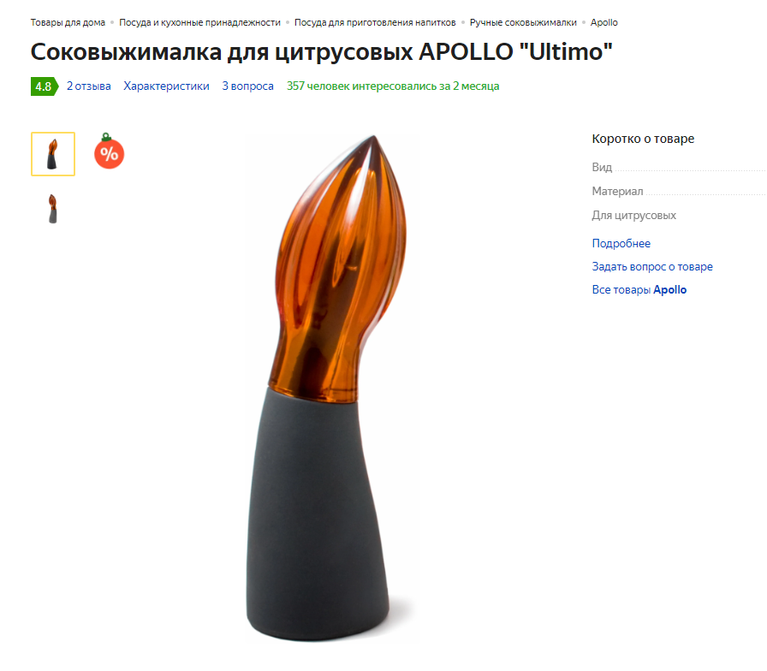Open 'Все товары Apollo' link
This screenshot has height=671, width=767.
pyautogui.click(x=639, y=289)
